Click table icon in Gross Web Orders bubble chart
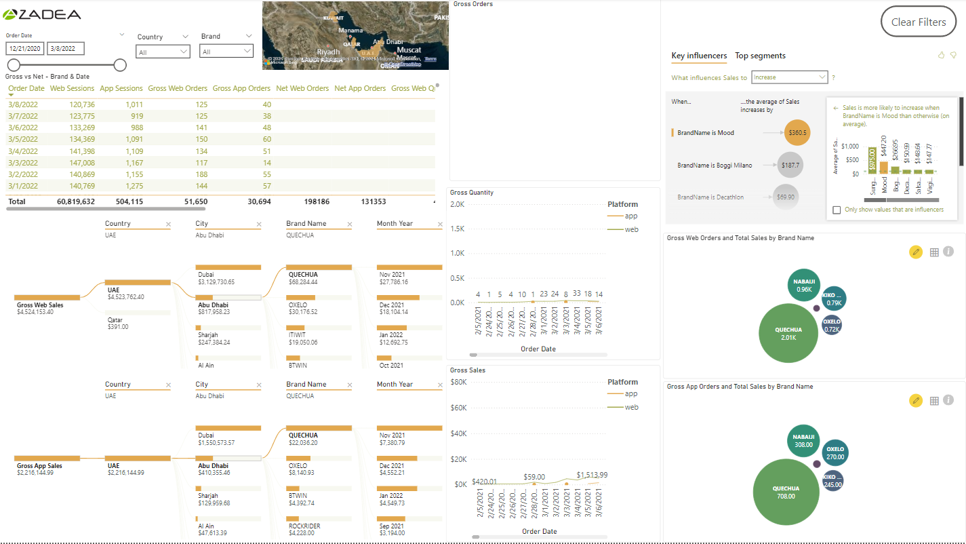966x544 pixels. coord(934,252)
